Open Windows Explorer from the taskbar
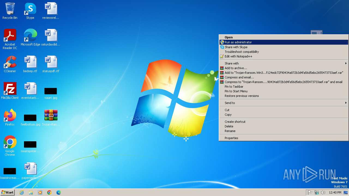This screenshot has width=349, height=196. point(31,192)
